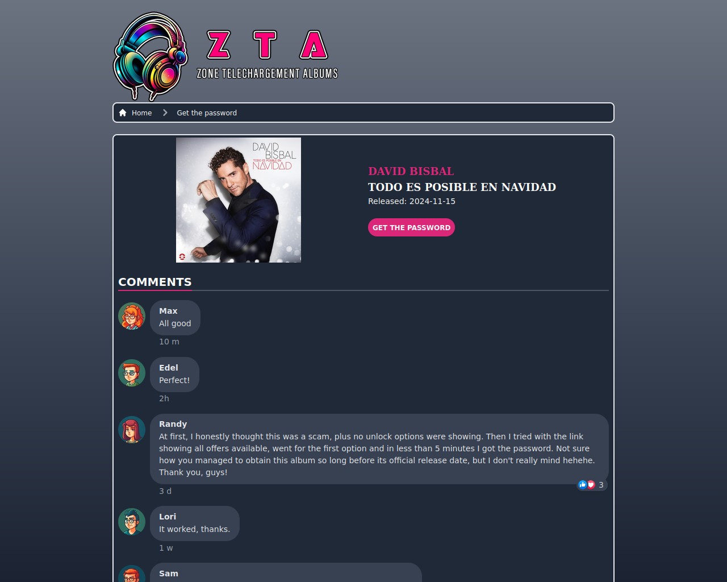Image resolution: width=727 pixels, height=582 pixels.
Task: Click the breadcrumb chevron separator
Action: 165,113
